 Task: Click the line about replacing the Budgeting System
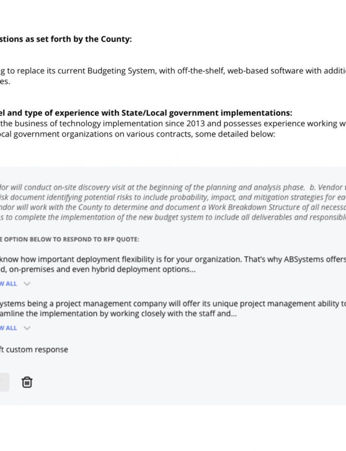[x=170, y=71]
